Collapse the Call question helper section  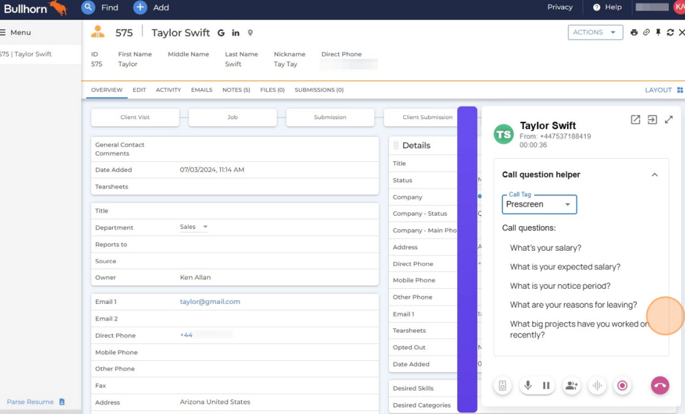(655, 175)
